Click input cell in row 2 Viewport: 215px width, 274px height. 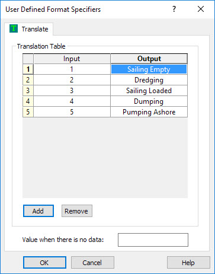click(x=72, y=80)
